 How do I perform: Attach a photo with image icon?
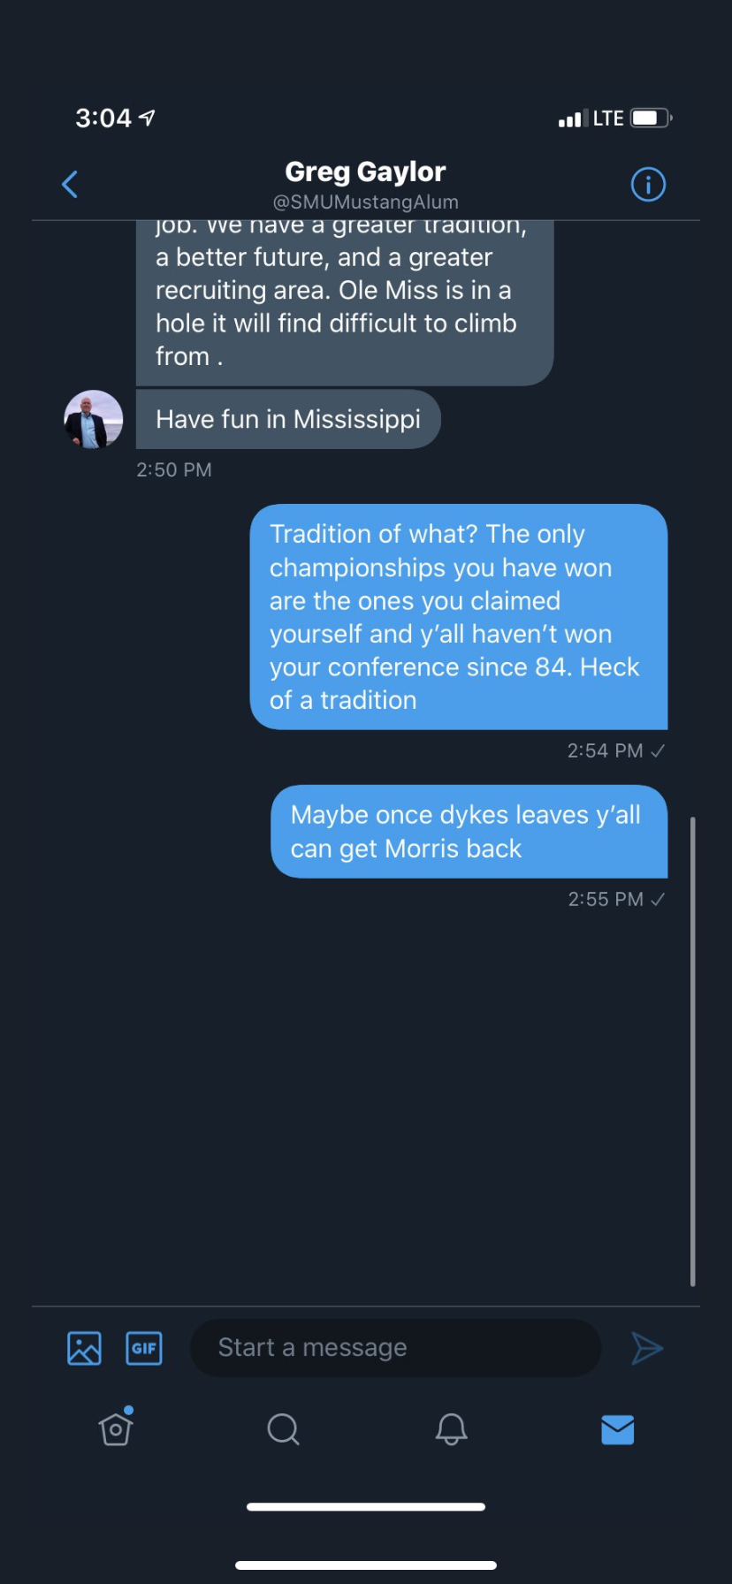coord(84,1348)
